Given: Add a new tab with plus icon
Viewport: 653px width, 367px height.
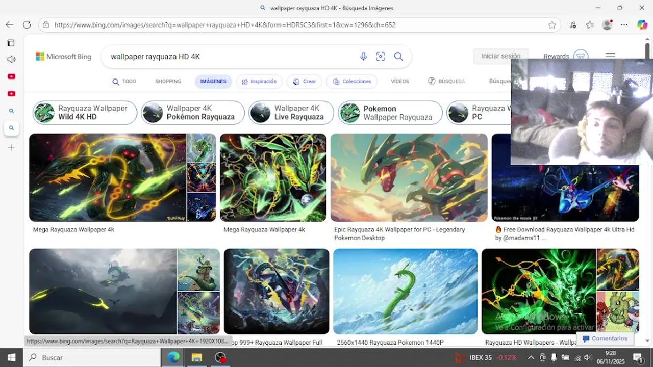Looking at the screenshot, I should tap(11, 147).
